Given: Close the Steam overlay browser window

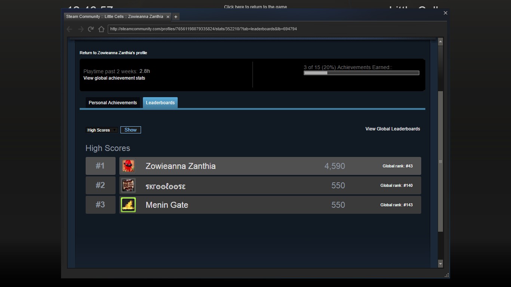Looking at the screenshot, I should 445,13.
